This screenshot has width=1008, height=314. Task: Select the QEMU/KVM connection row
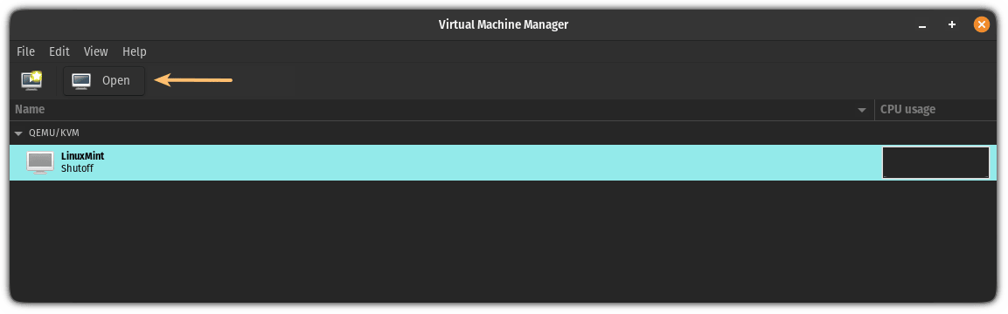click(x=504, y=133)
